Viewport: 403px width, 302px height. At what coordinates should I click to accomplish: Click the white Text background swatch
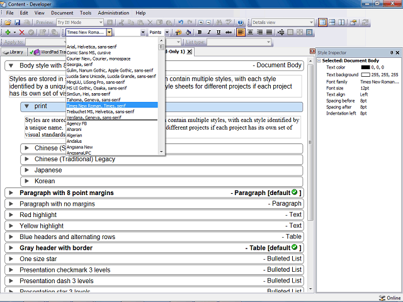tap(365, 75)
